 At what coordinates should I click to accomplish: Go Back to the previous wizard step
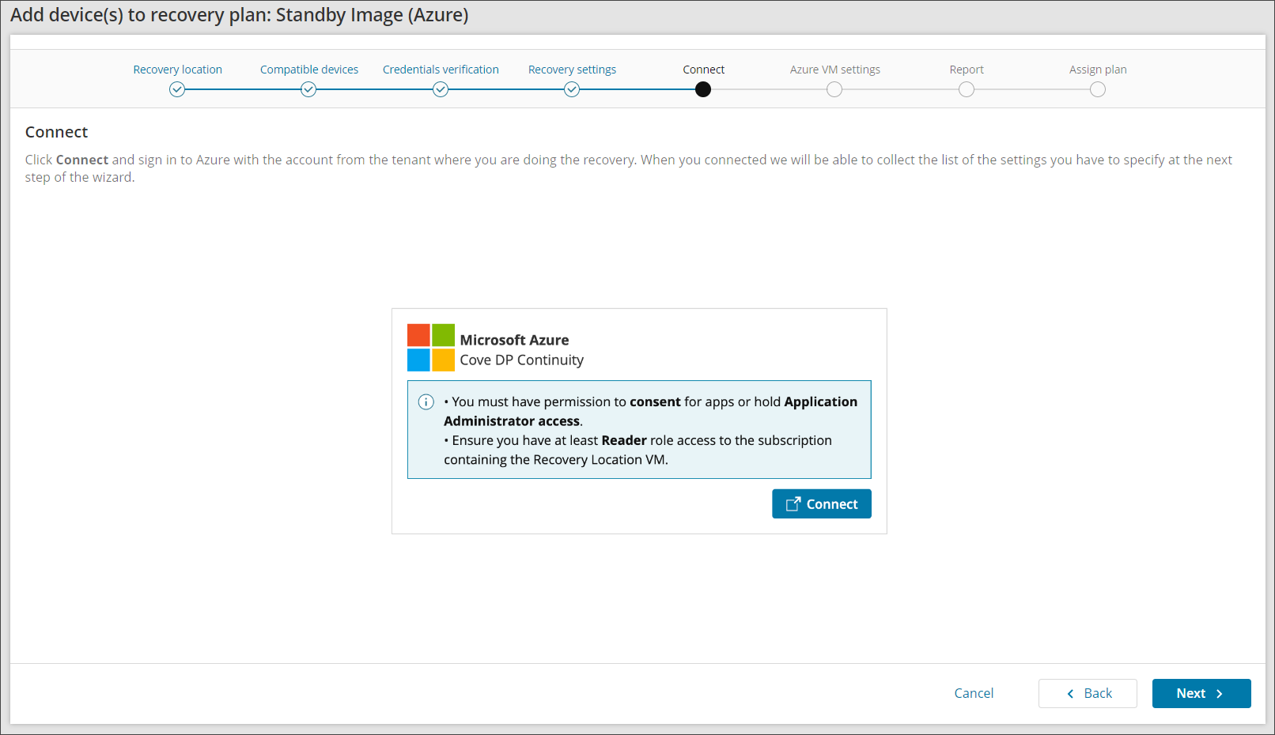[1088, 693]
